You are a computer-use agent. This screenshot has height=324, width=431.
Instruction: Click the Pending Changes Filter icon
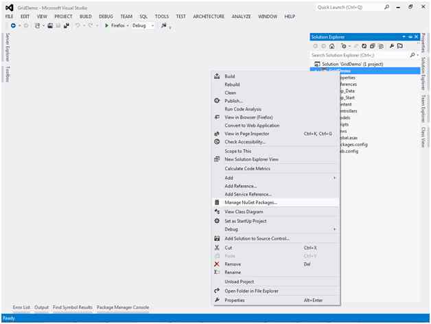(x=344, y=46)
